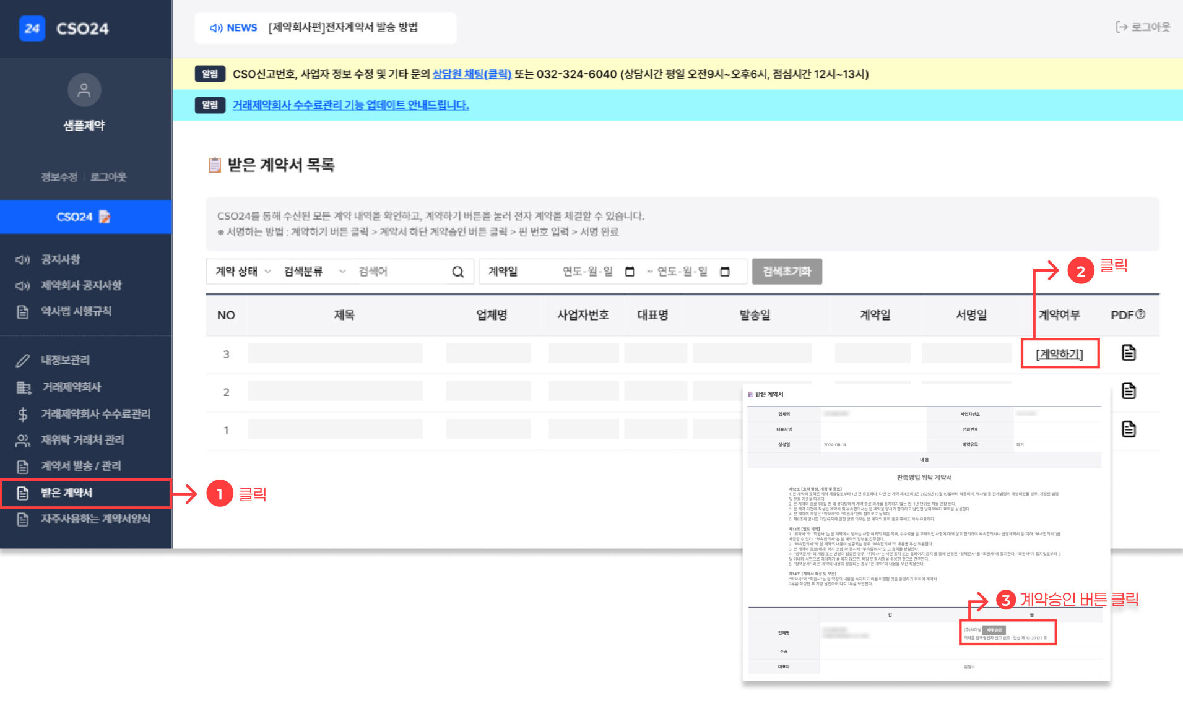
Task: Click the 공지사항 speaker icon in sidebar
Action: (23, 260)
